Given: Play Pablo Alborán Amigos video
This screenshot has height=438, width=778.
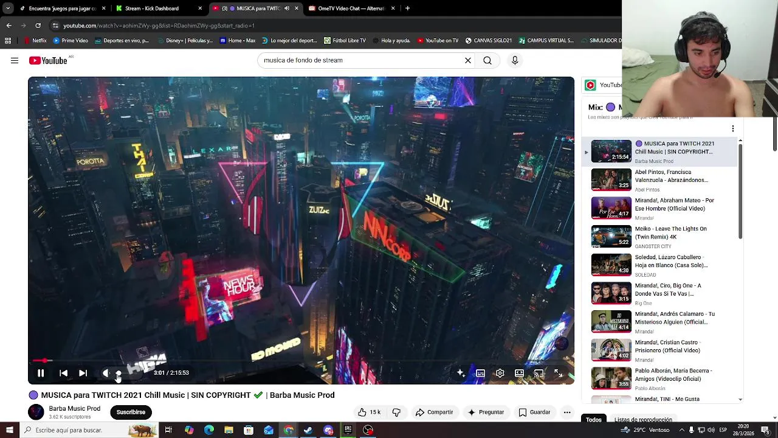Looking at the screenshot, I should tap(659, 378).
